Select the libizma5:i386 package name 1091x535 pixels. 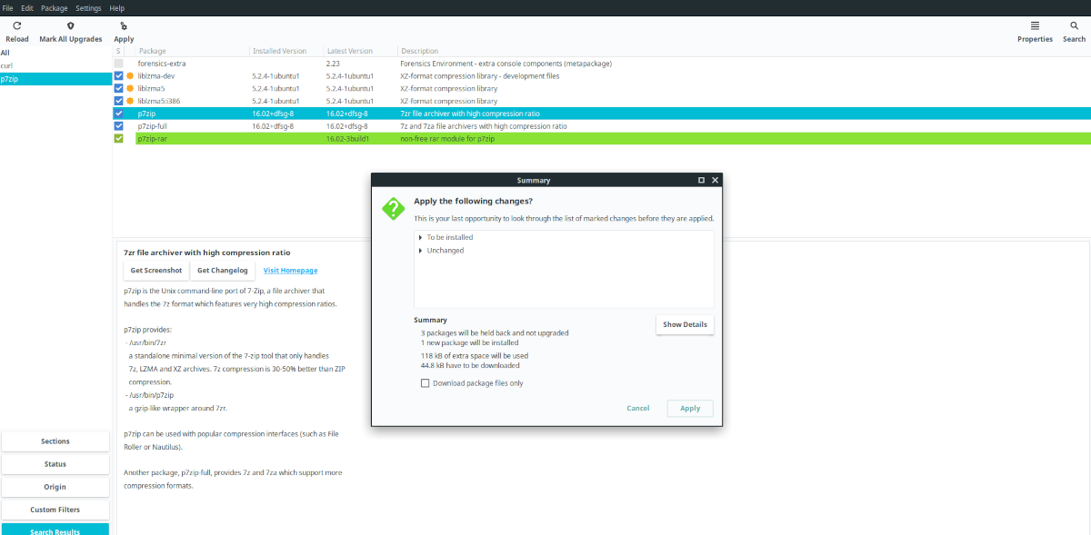159,101
